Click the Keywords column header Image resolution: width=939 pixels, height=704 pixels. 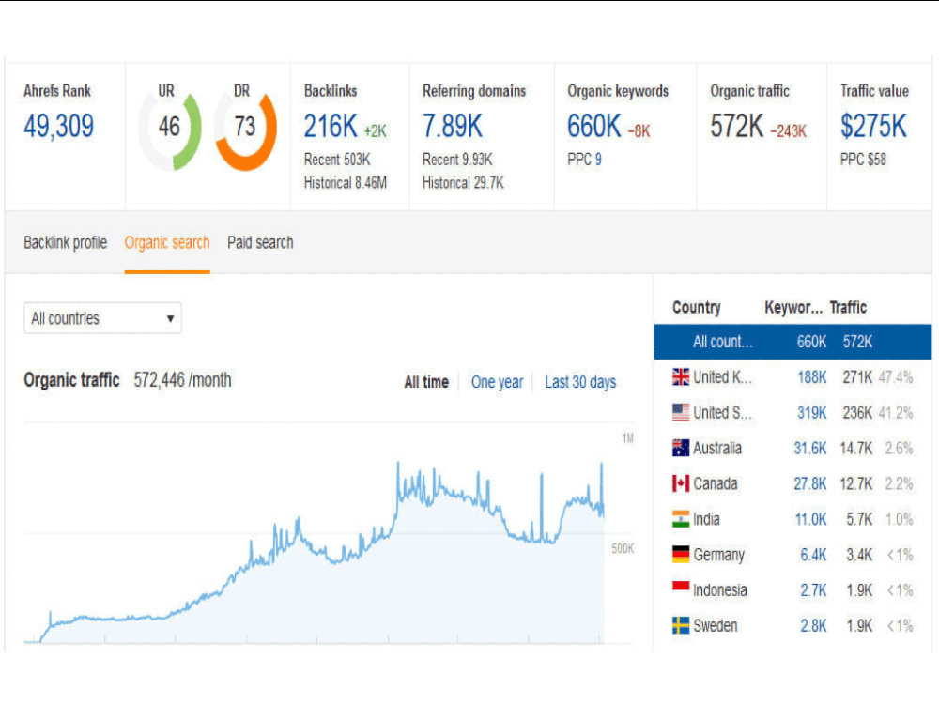(x=793, y=307)
